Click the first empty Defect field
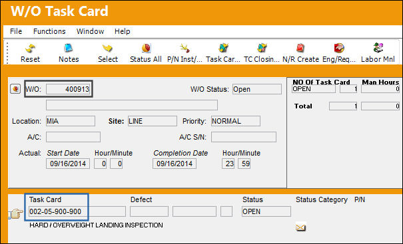The width and height of the screenshot is (403, 244). (x=149, y=211)
